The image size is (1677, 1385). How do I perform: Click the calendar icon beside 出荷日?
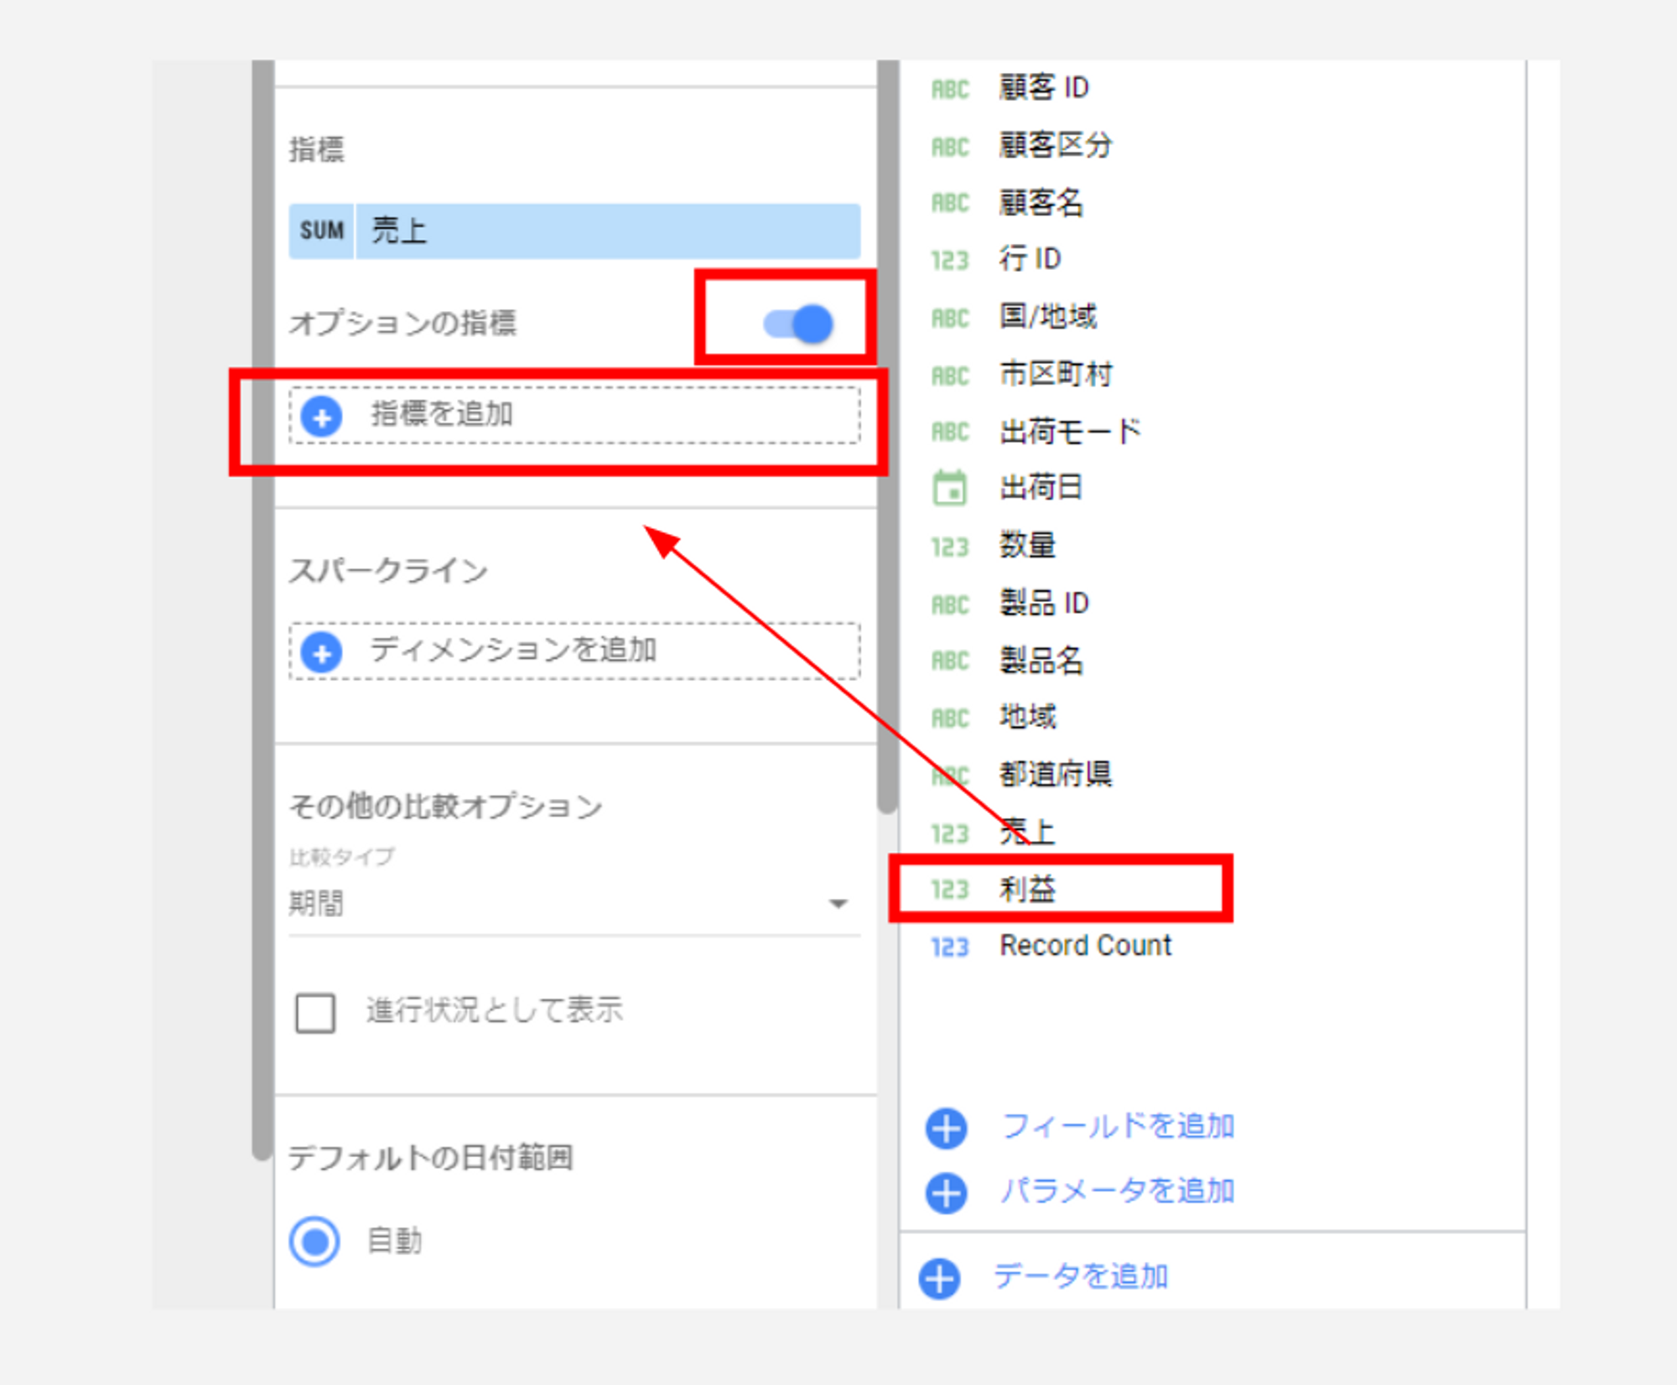pos(950,488)
